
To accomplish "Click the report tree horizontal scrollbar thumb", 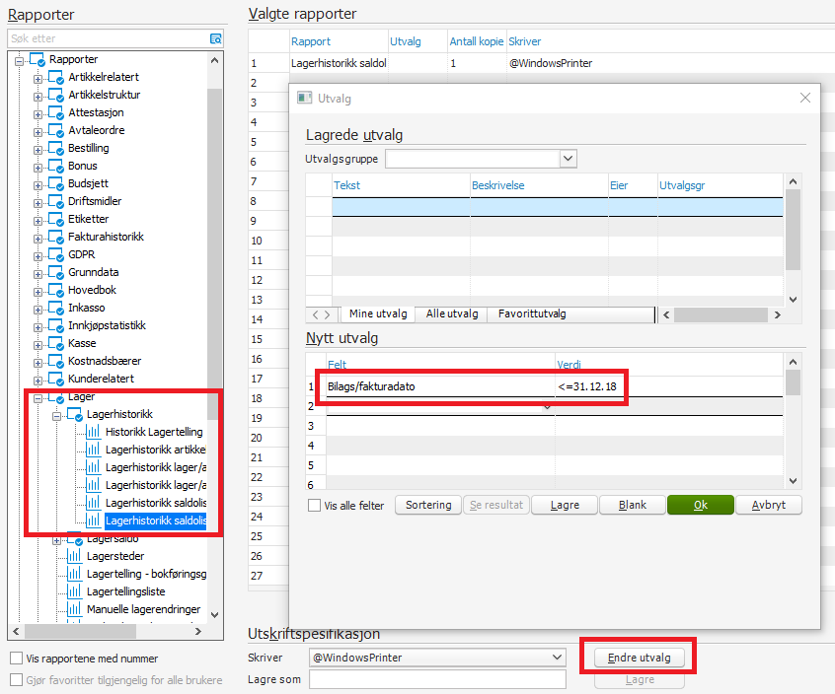I will 80,631.
